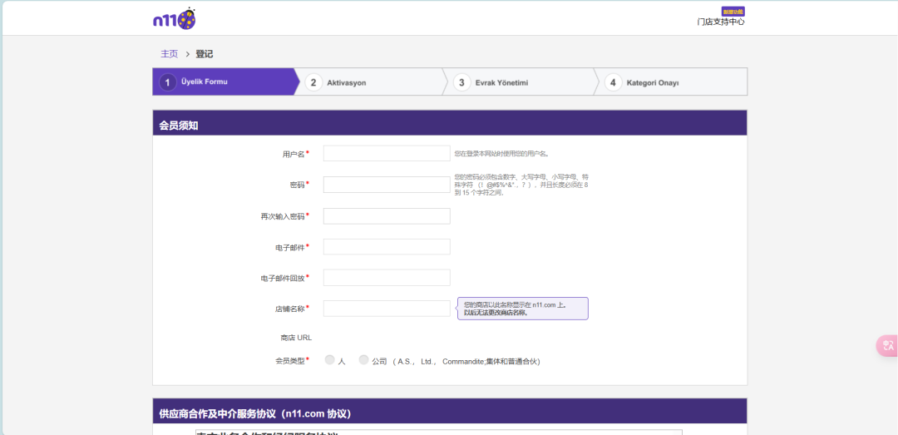
Task: Select the 公司 member type radio
Action: pos(363,360)
